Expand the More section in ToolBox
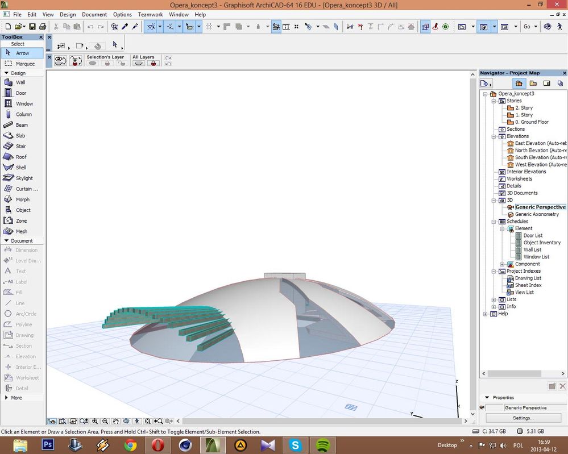The height and width of the screenshot is (454, 568). point(16,398)
